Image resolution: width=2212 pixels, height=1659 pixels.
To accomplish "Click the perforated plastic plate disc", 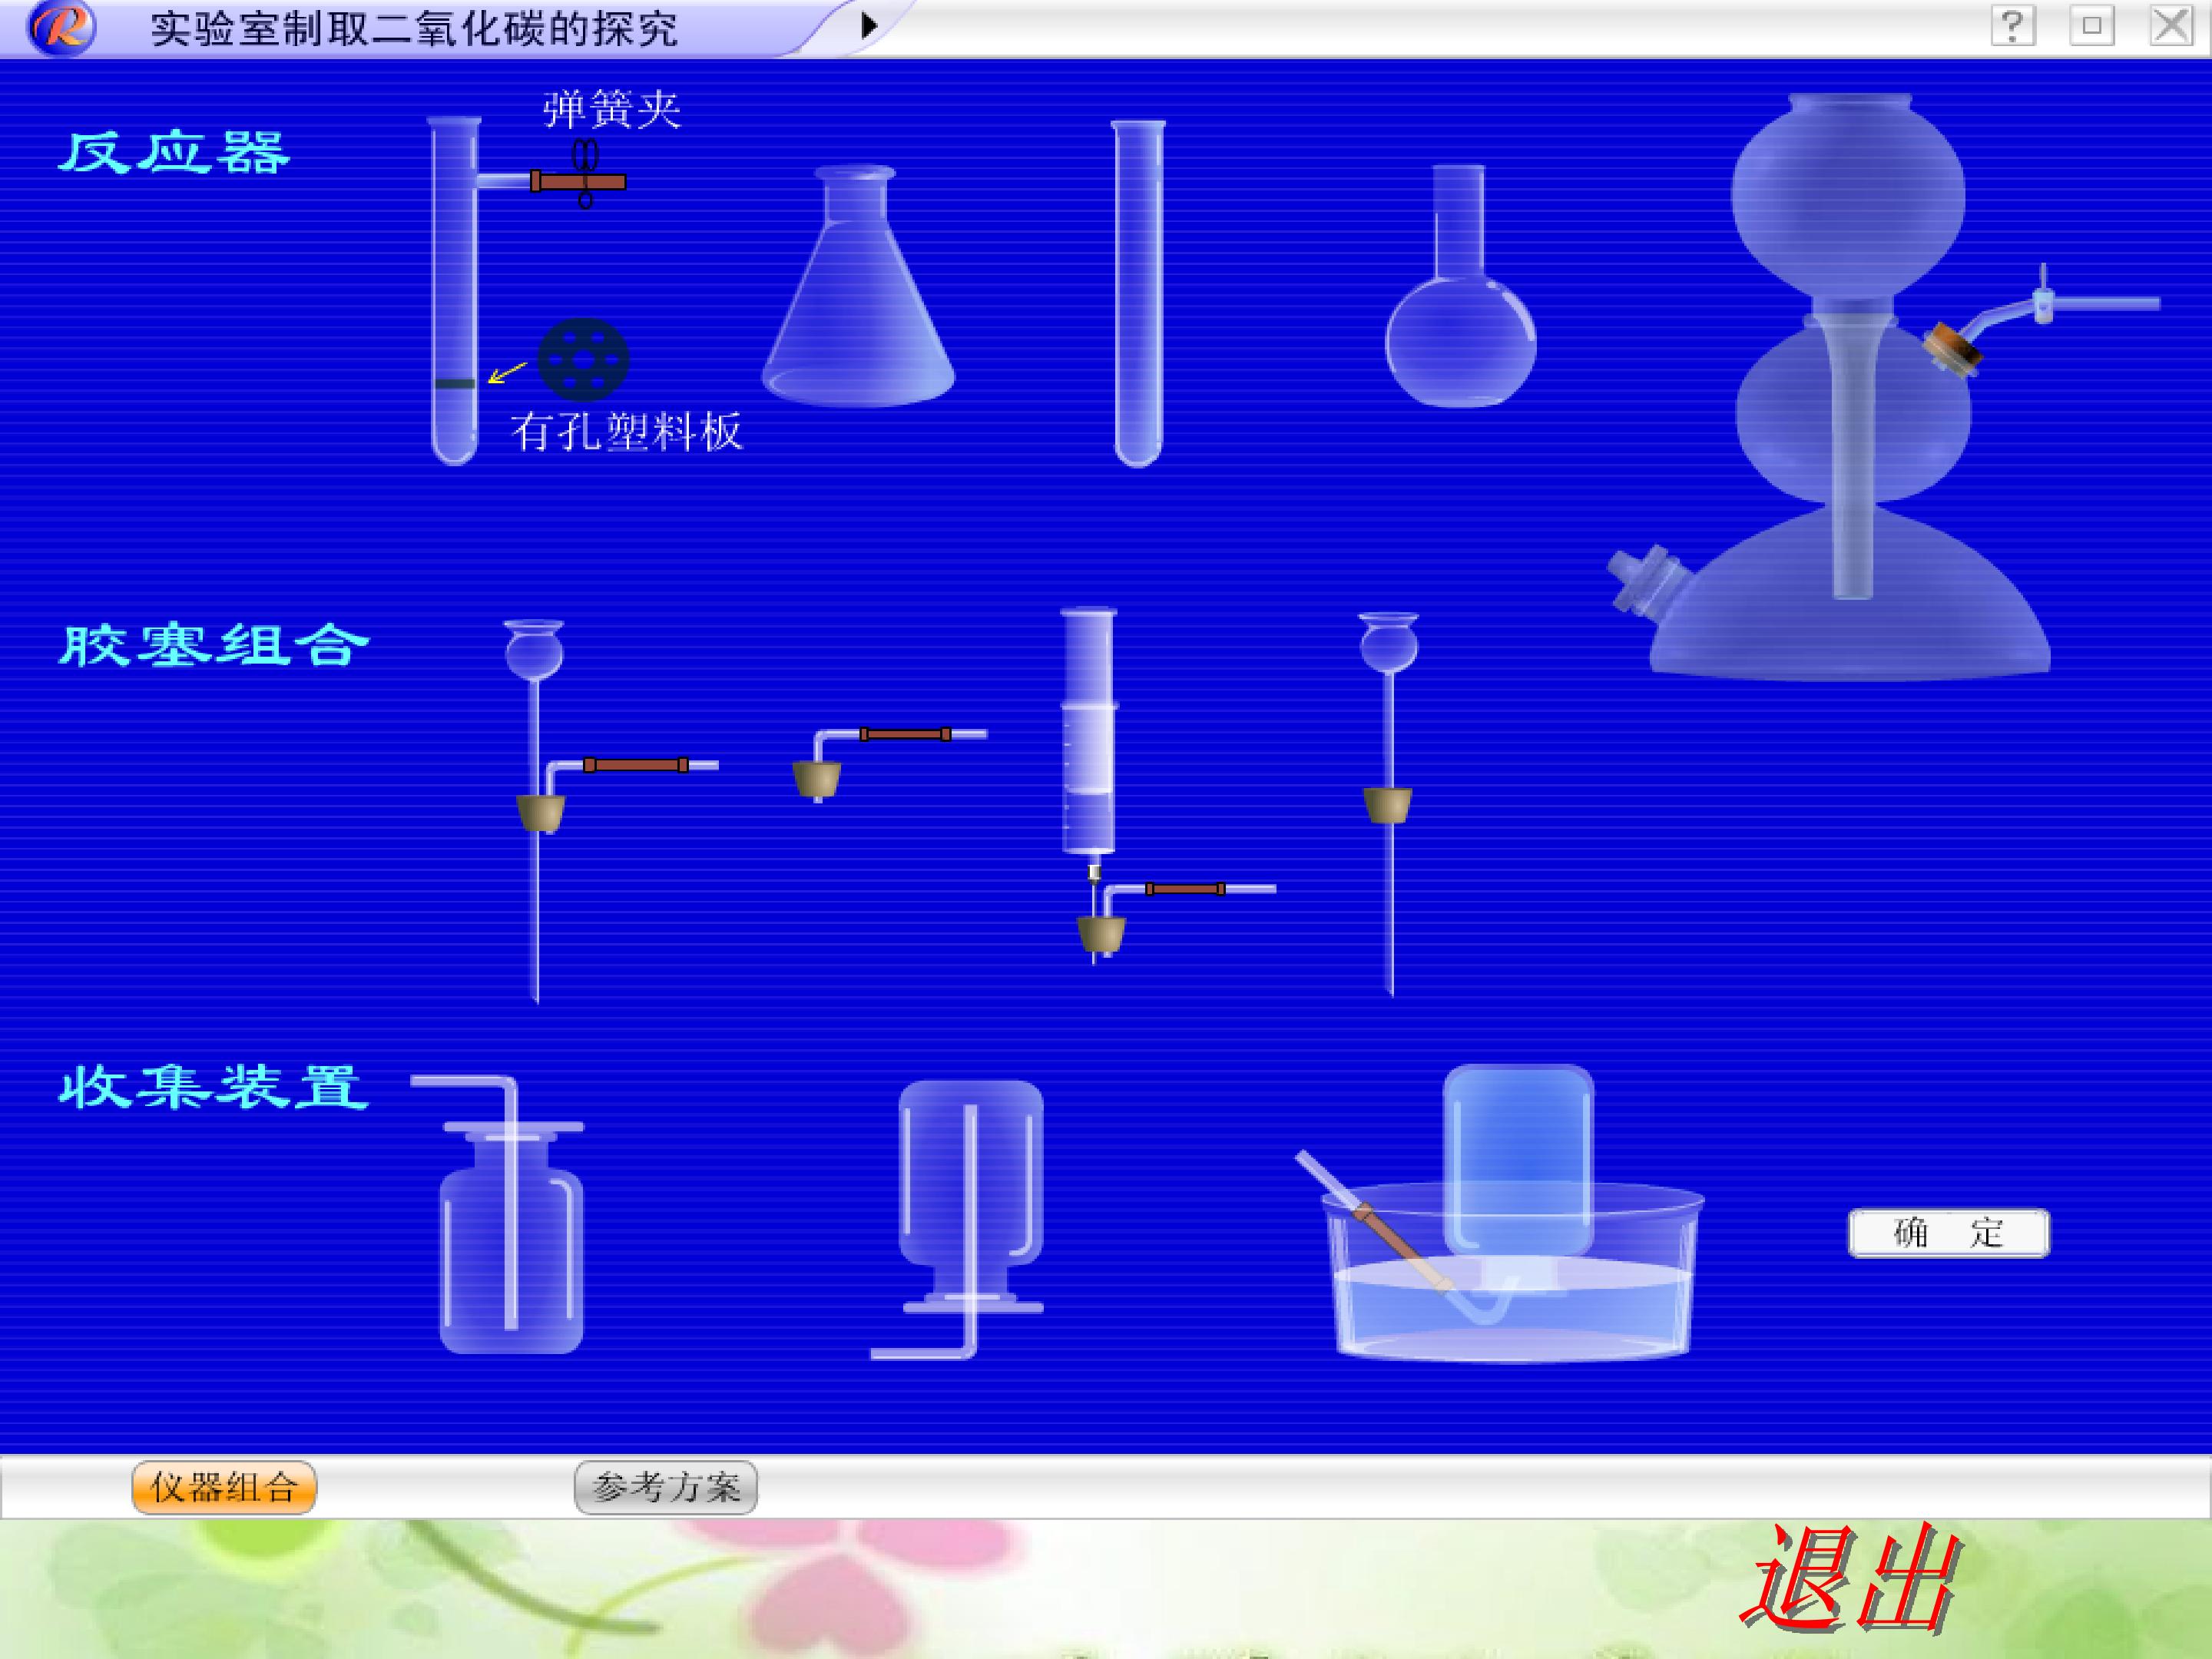I will (x=583, y=360).
